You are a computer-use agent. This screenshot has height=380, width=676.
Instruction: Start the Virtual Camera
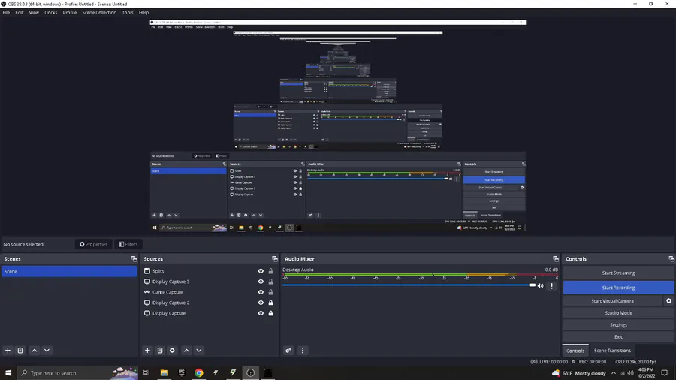(613, 300)
